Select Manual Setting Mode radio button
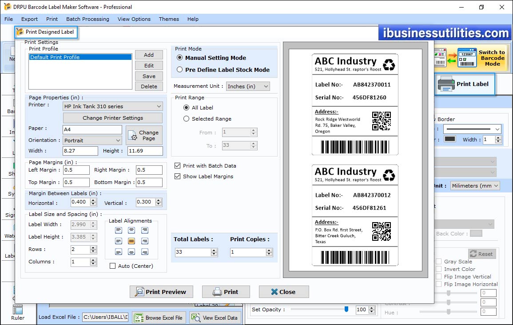 coord(179,58)
